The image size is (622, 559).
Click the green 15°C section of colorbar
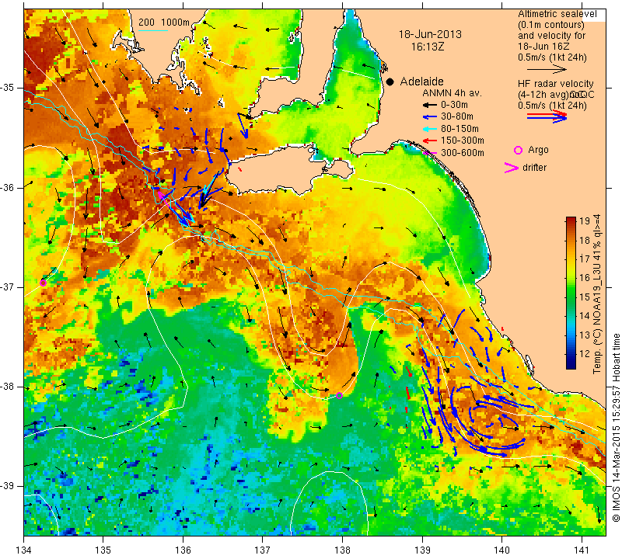(x=571, y=297)
